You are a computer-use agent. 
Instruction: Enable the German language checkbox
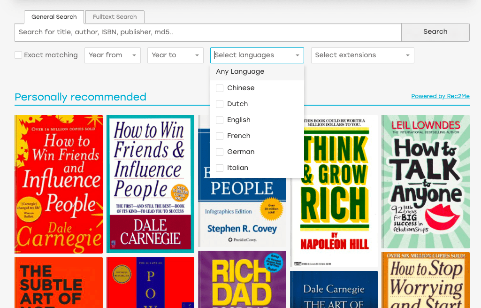(x=220, y=152)
